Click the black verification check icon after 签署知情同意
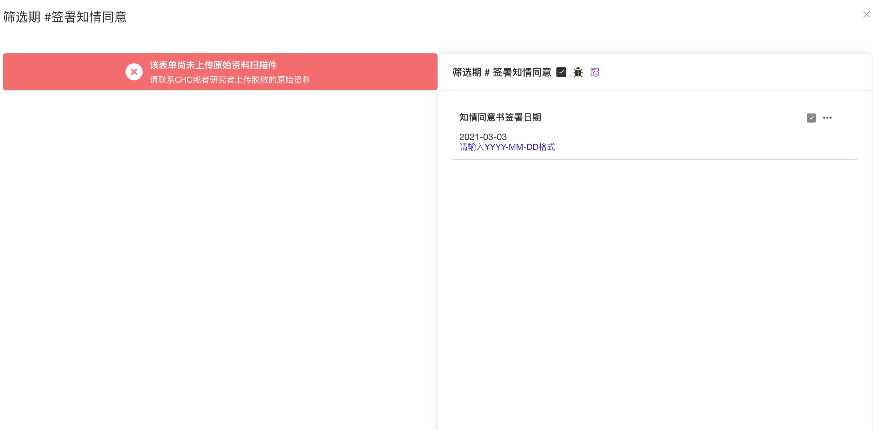The image size is (873, 430). (x=562, y=72)
